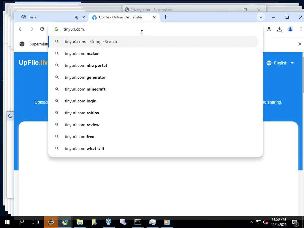Viewport: 304px width, 228px height.
Task: Open the Windows Start menu
Action: 7,222
